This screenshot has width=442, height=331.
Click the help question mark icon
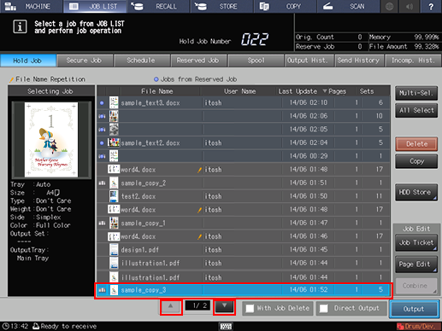point(431,6)
